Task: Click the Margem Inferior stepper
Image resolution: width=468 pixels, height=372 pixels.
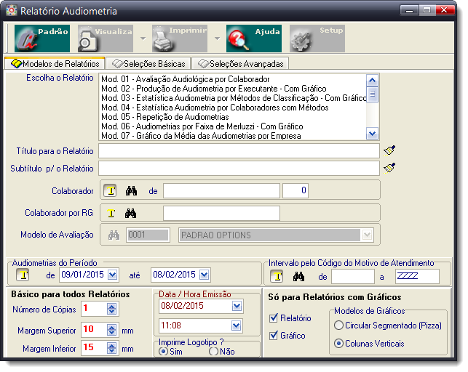Action: 112,348
